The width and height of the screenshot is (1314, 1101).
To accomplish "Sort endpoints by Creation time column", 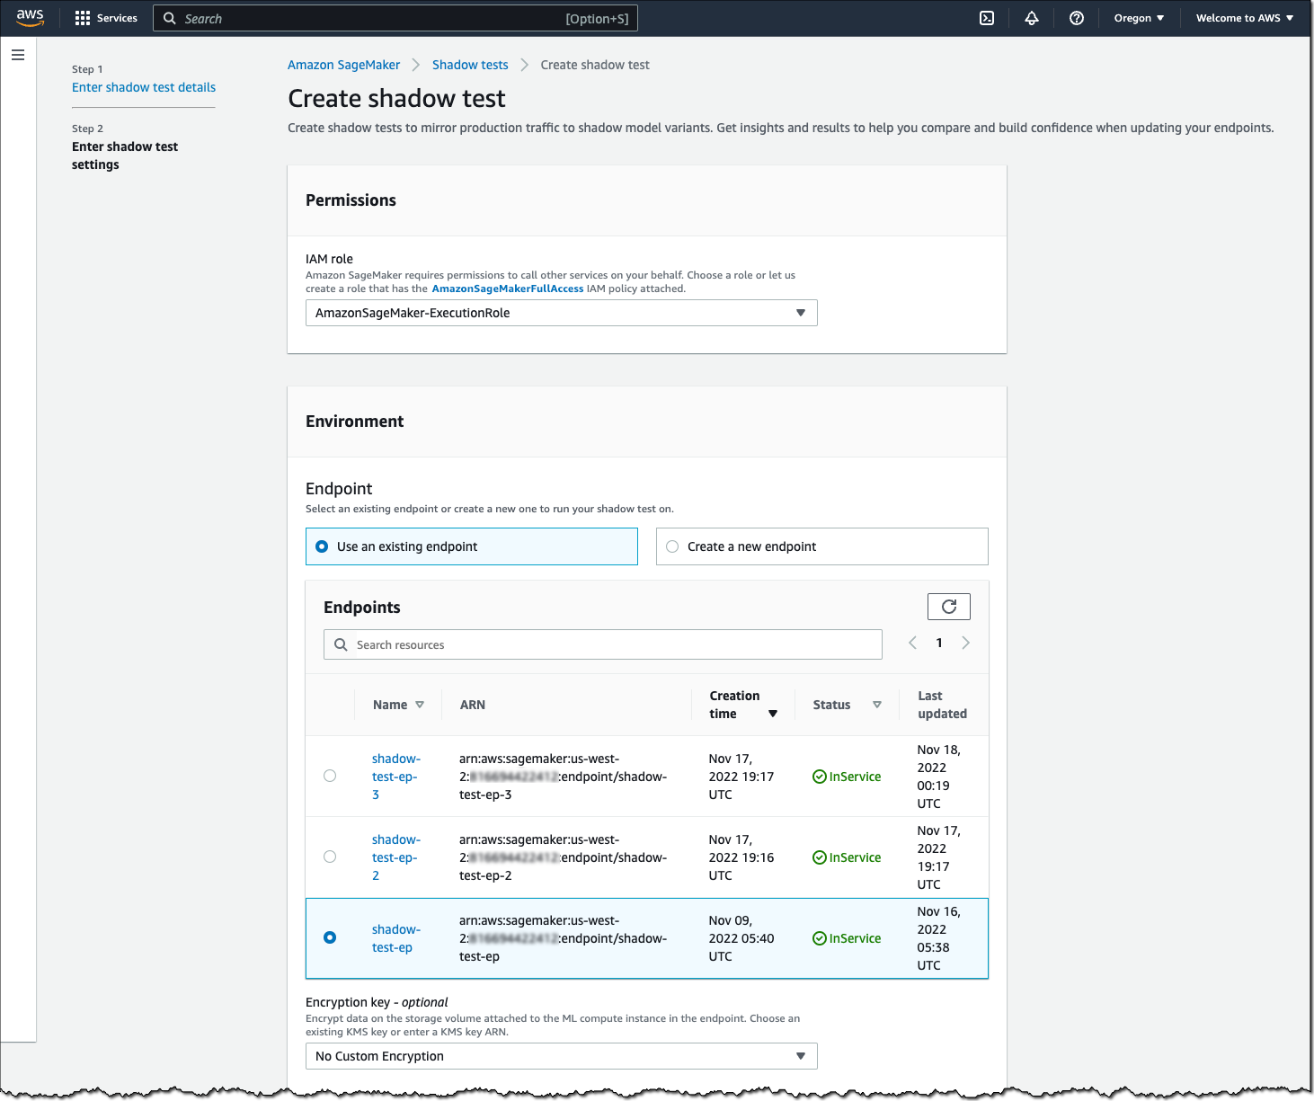I will pos(743,705).
